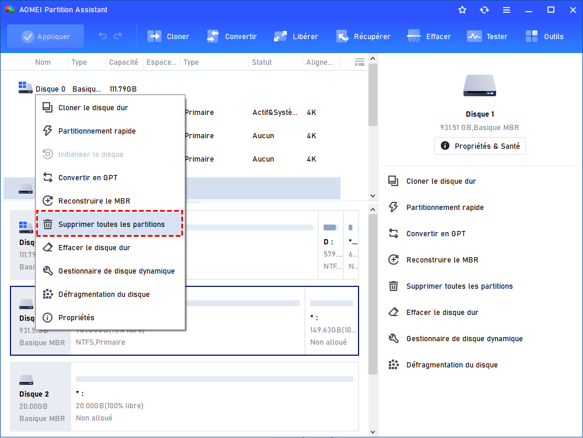Select the Disque 0 row in disk list

point(172,89)
